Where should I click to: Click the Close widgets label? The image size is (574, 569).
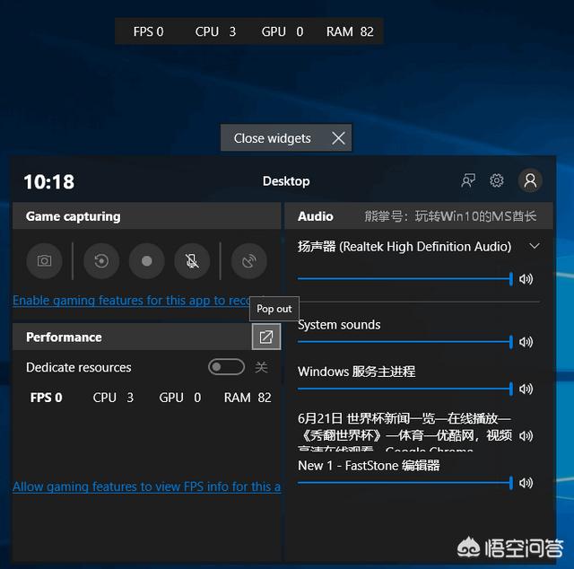(x=272, y=138)
